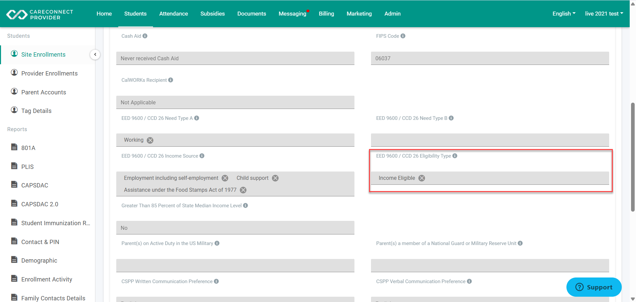Open the Student Immunization report
The image size is (636, 302).
[56, 223]
